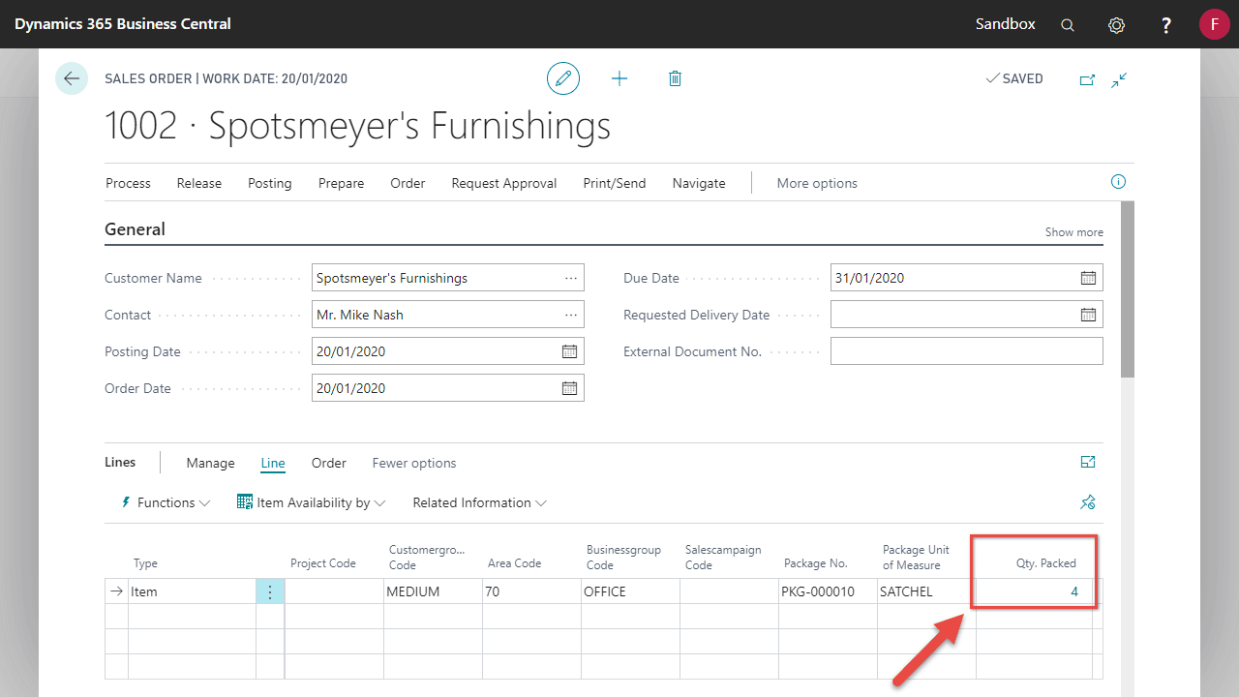
Task: Open the Posting menu
Action: point(269,183)
